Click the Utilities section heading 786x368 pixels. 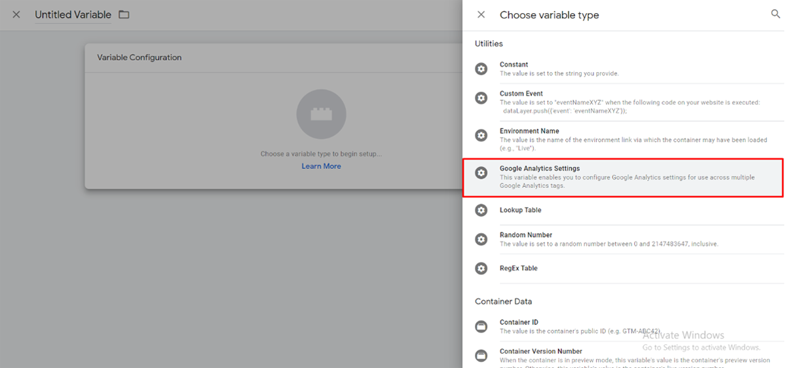pos(489,44)
